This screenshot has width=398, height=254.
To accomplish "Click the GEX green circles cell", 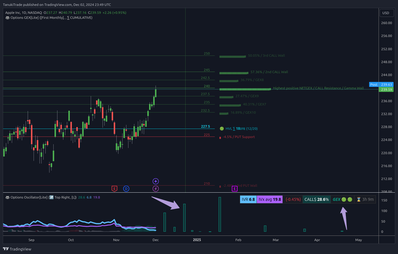I will (x=342, y=199).
